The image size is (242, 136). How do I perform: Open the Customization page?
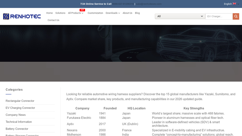coord(95,13)
